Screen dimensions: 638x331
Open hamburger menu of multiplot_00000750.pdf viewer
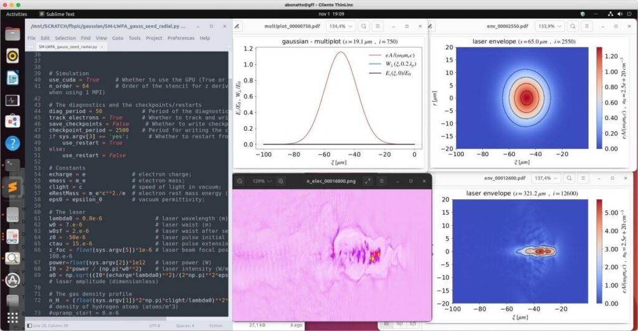point(377,26)
